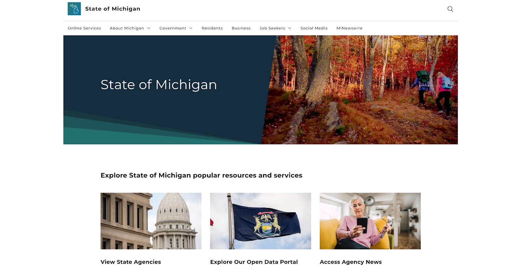Select Residents in the navigation bar
The height and width of the screenshot is (270, 521).
click(x=212, y=28)
